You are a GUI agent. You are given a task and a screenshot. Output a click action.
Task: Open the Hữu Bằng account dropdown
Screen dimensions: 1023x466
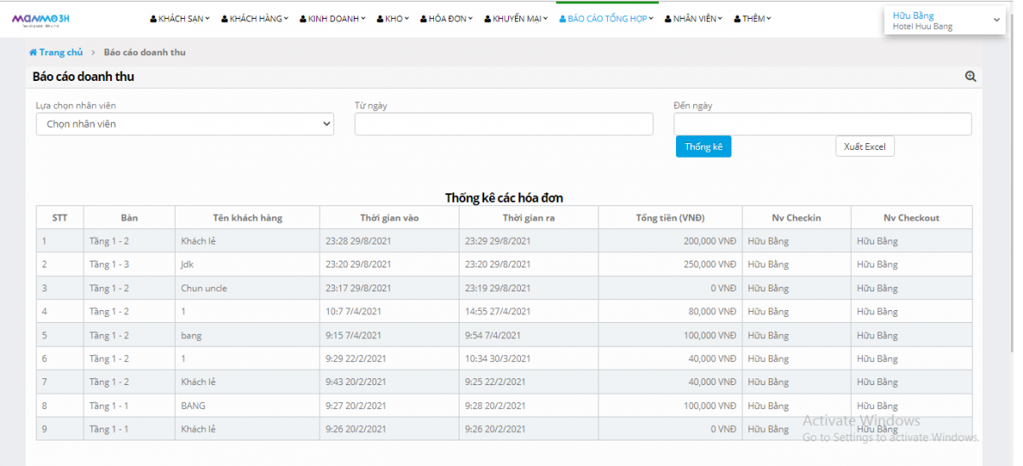click(945, 20)
